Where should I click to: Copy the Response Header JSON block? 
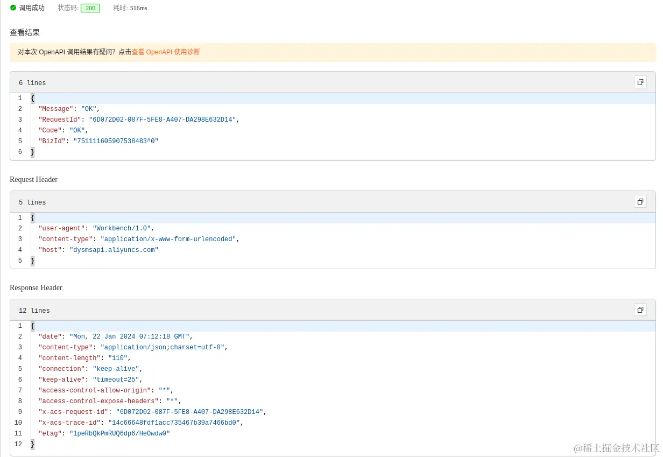(640, 310)
